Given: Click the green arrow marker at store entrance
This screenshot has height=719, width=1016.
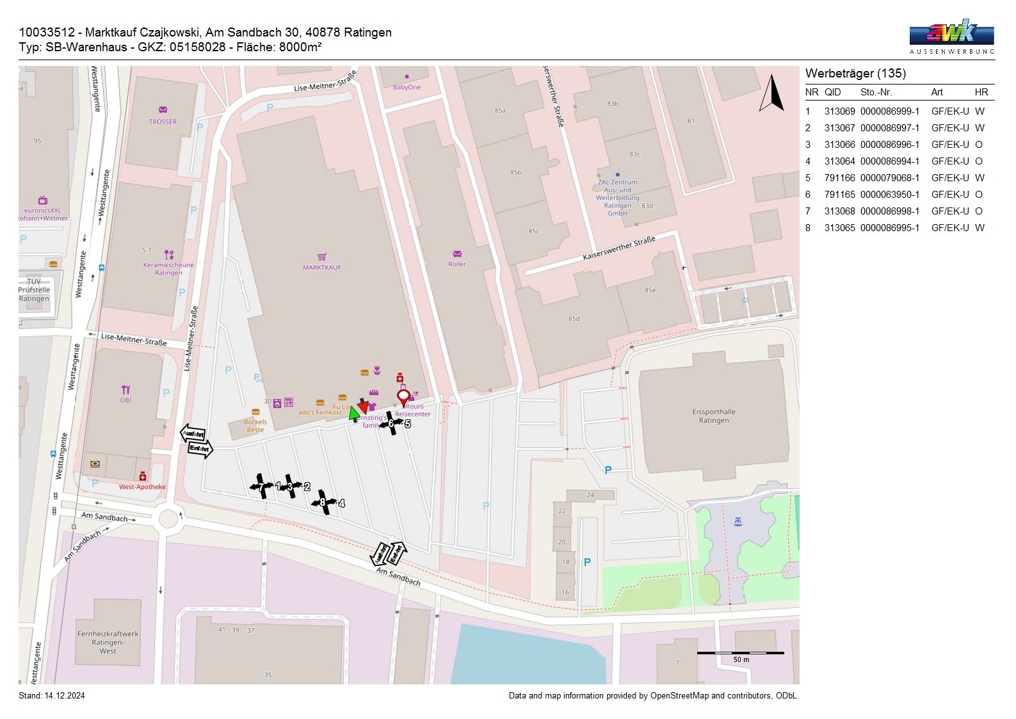Looking at the screenshot, I should tap(354, 414).
